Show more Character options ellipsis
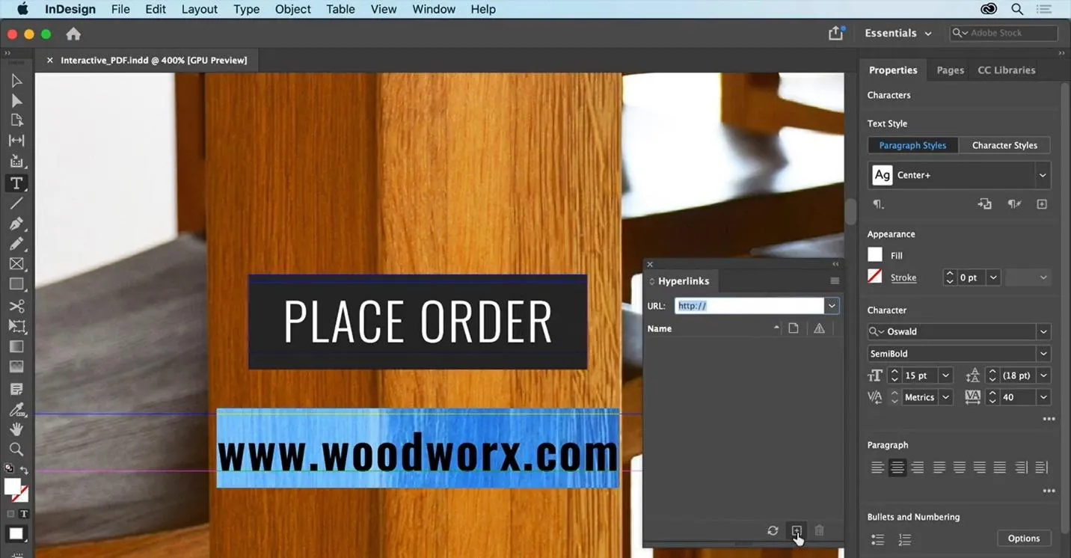This screenshot has height=558, width=1071. pos(1049,420)
